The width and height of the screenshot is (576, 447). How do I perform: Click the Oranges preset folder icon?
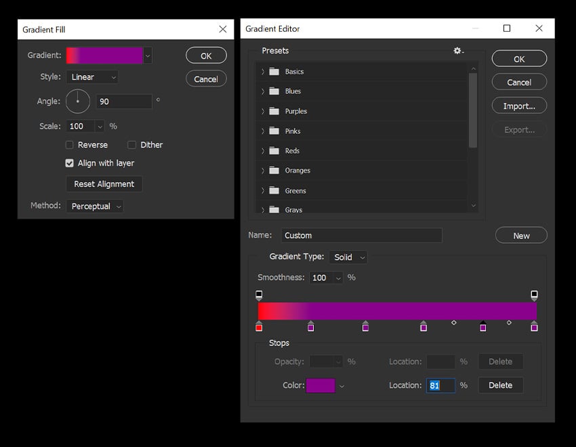274,171
